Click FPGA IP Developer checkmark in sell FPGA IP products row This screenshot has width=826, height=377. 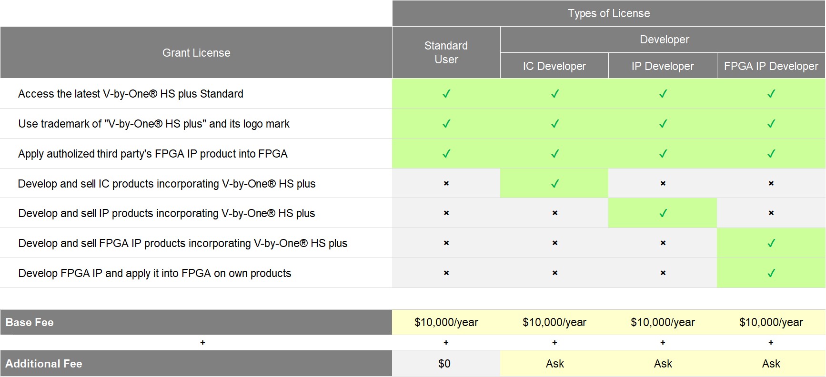(771, 243)
